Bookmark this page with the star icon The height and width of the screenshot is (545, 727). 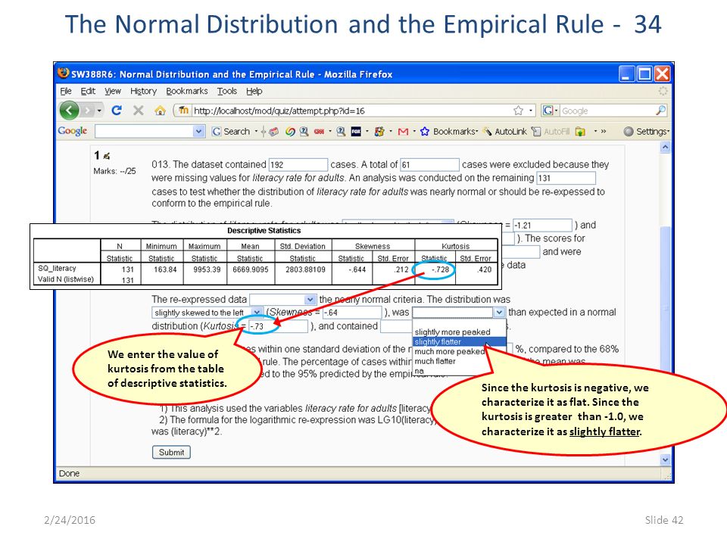click(518, 111)
